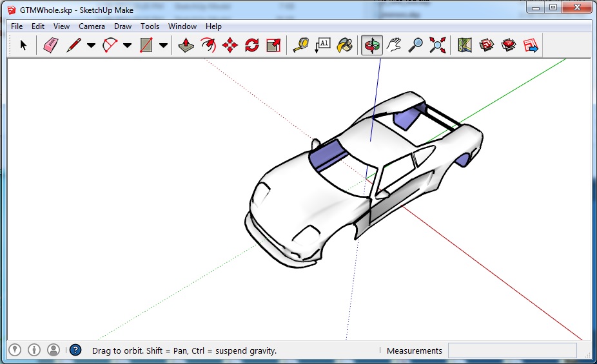Click the Zoom Extents icon
The width and height of the screenshot is (597, 364).
pyautogui.click(x=438, y=45)
